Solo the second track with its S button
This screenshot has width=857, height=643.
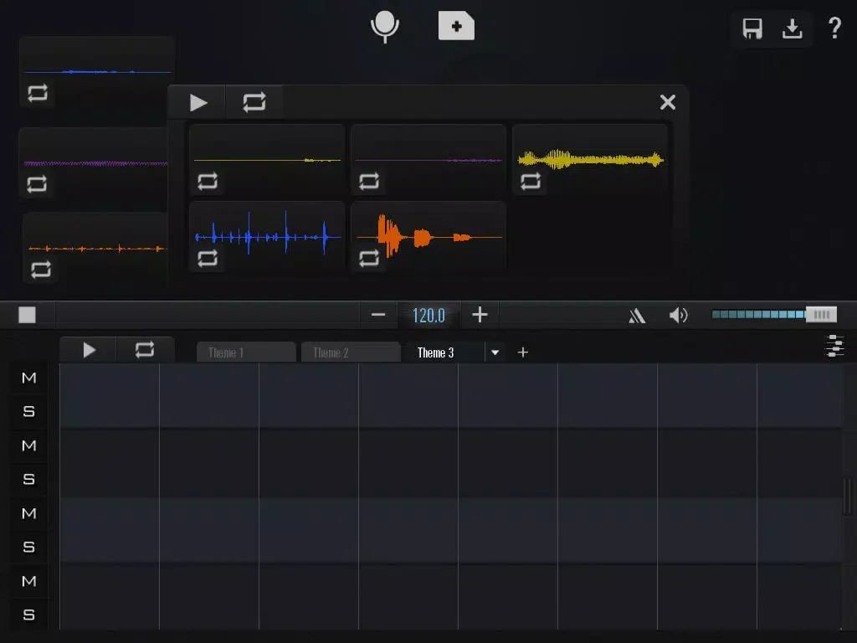(29, 479)
